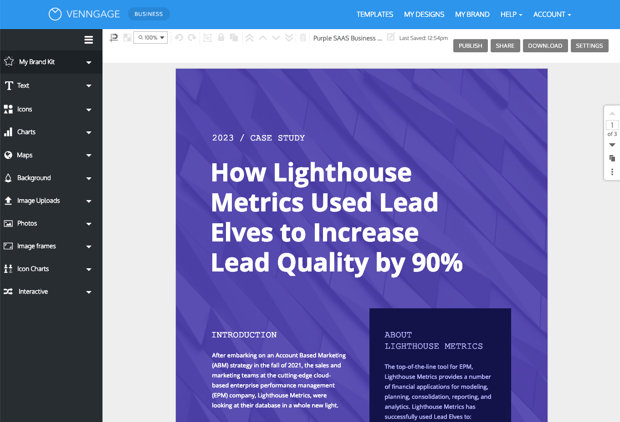Select the Charts panel in the sidebar
This screenshot has width=620, height=422.
pos(26,132)
